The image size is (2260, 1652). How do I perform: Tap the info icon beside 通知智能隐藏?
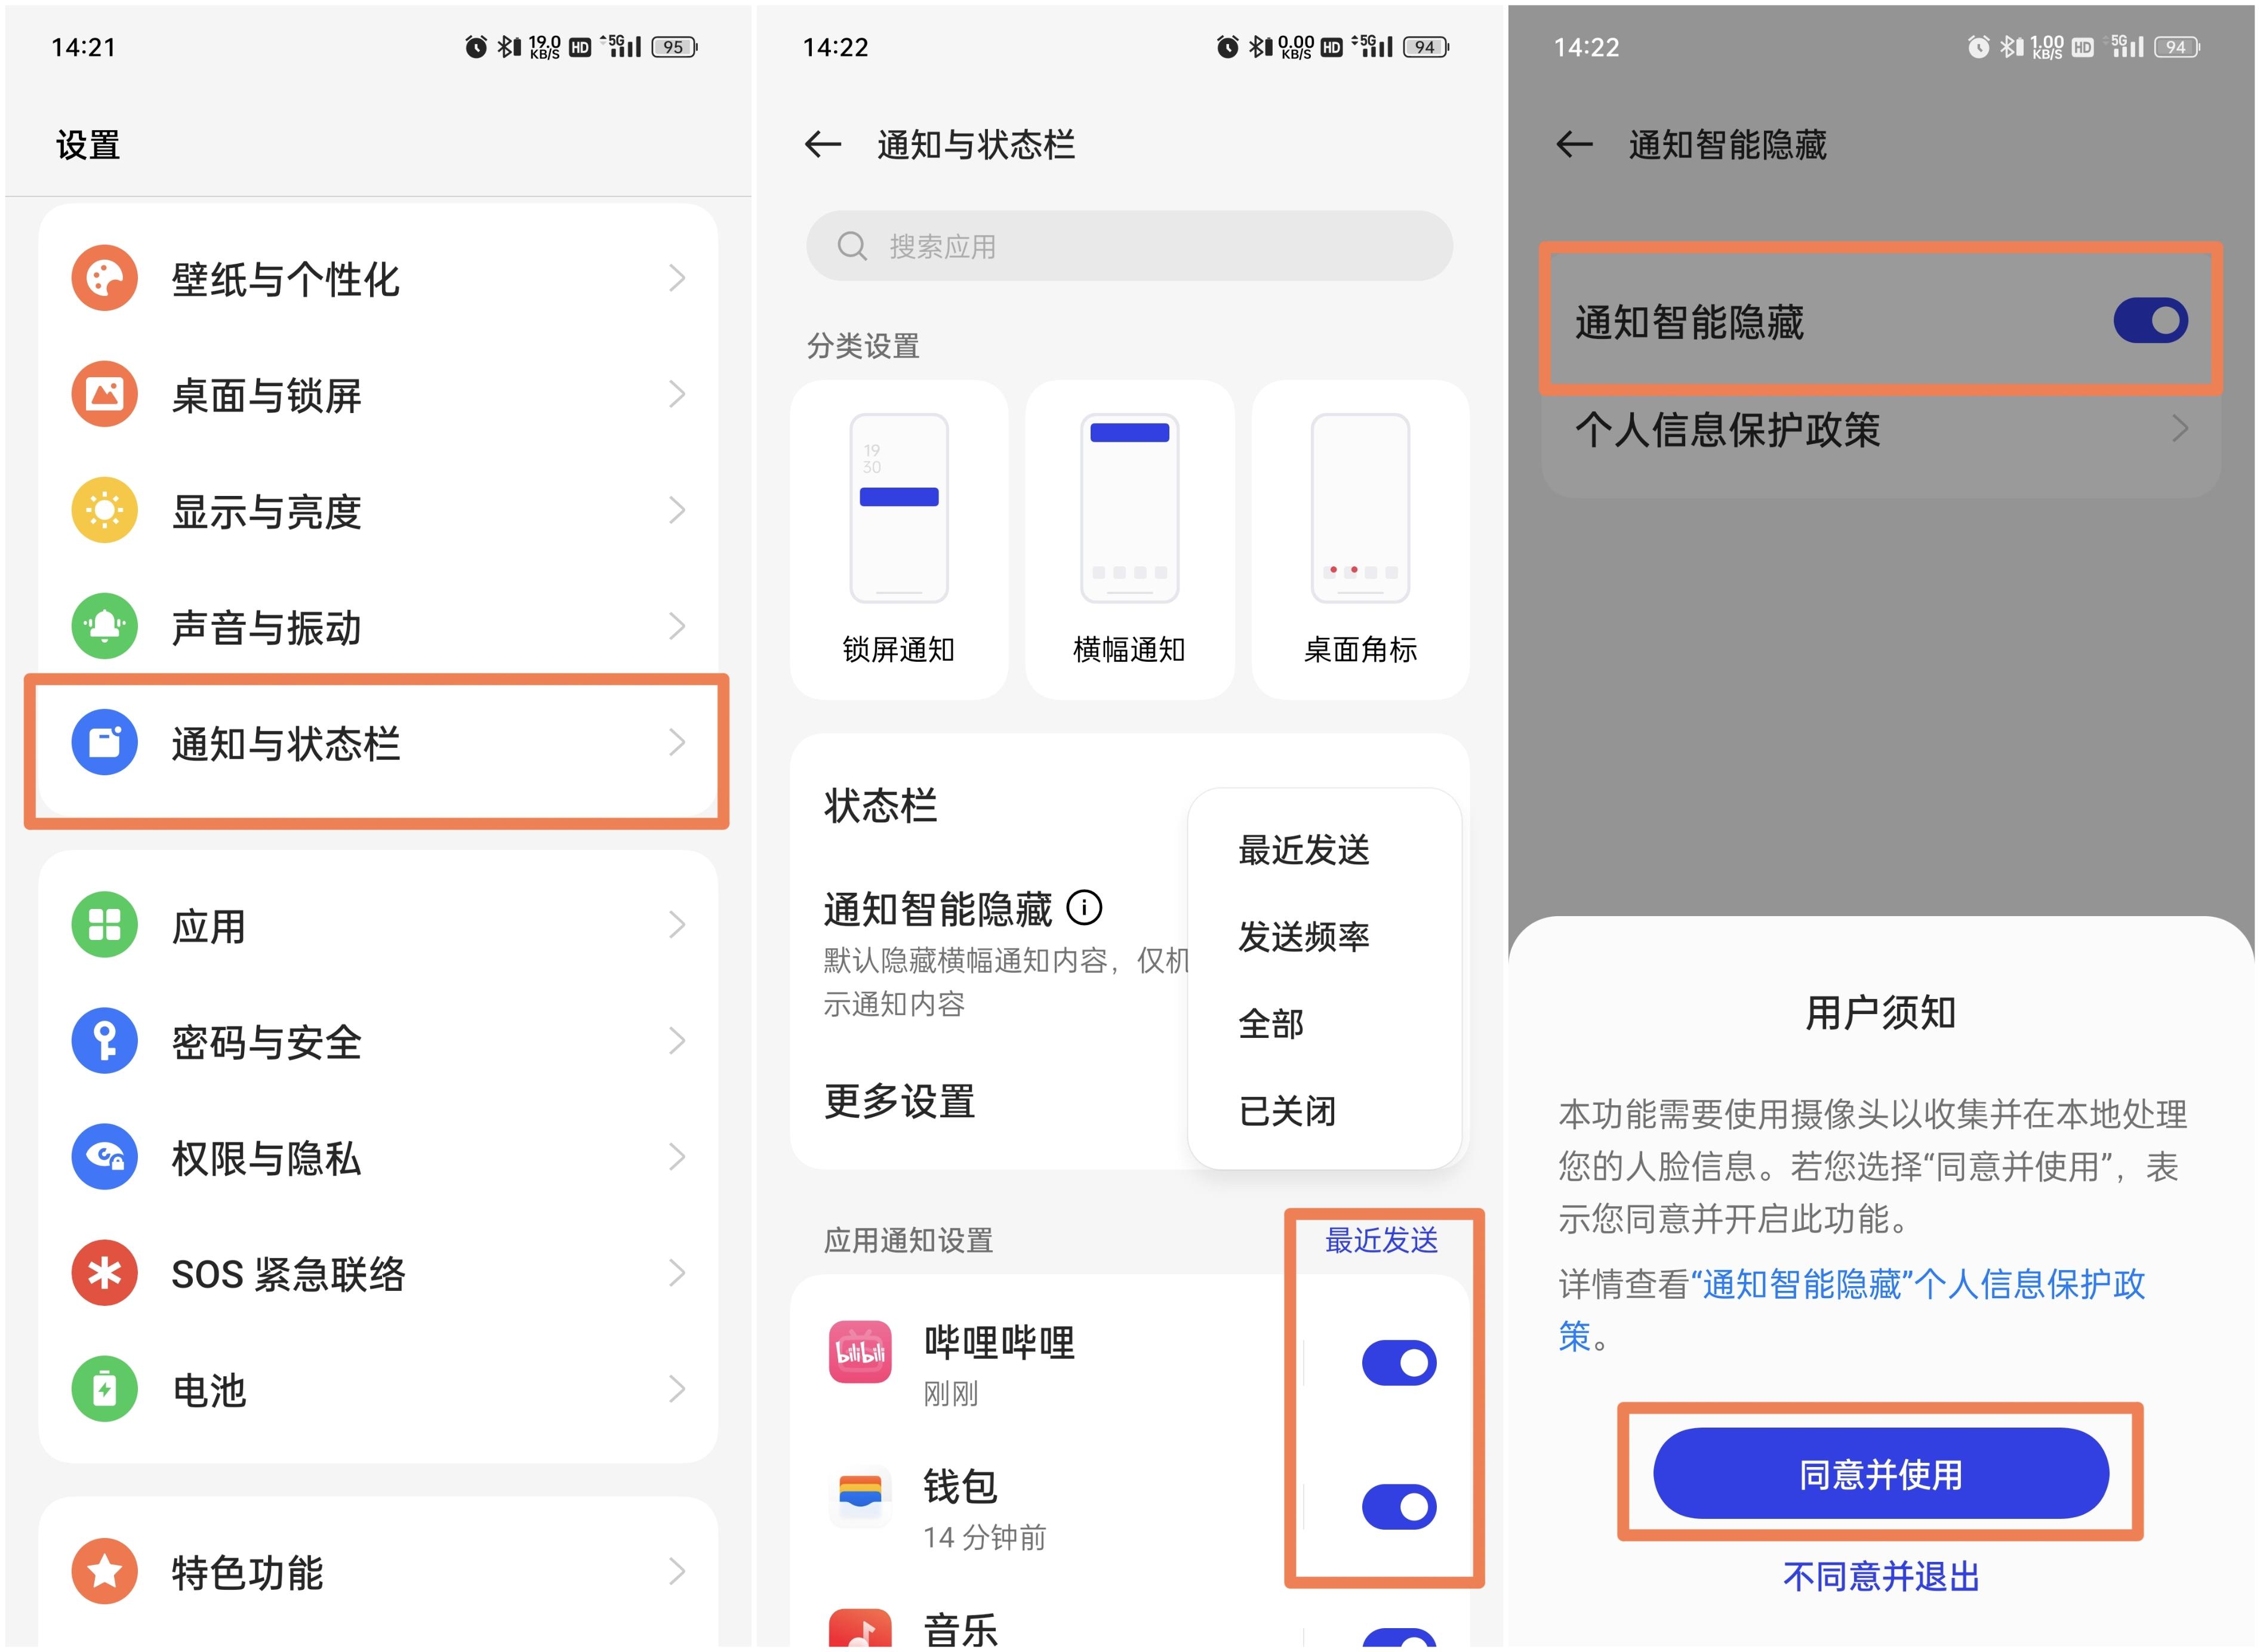click(x=1086, y=908)
